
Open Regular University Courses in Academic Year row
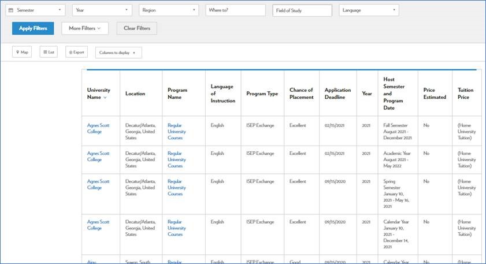pyautogui.click(x=177, y=159)
